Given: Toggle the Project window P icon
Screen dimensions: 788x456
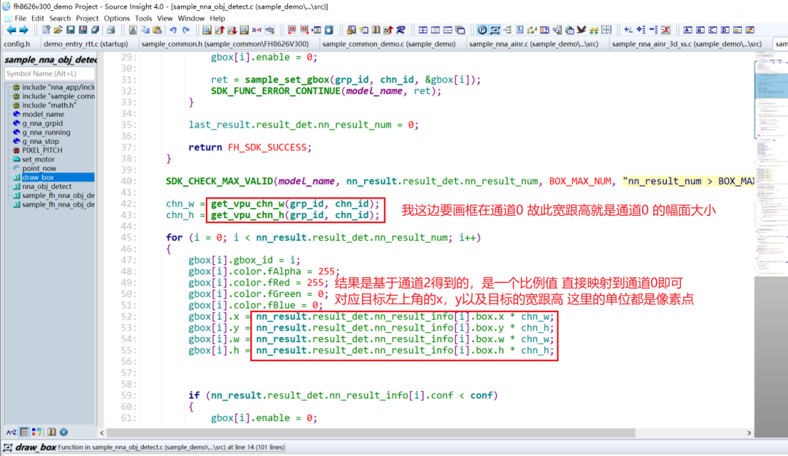Looking at the screenshot, I should coord(482,30).
